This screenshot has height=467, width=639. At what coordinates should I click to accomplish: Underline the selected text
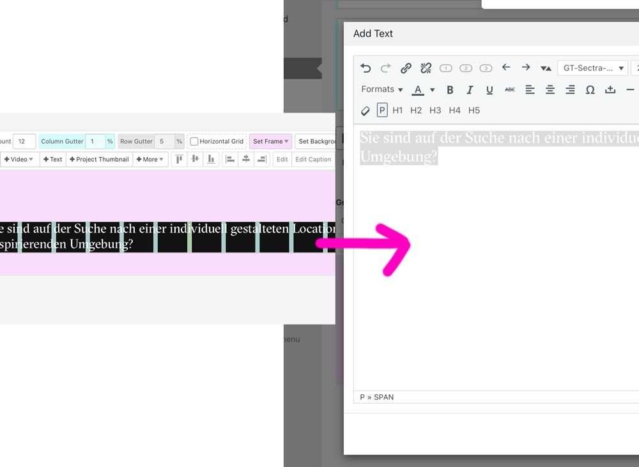click(489, 90)
